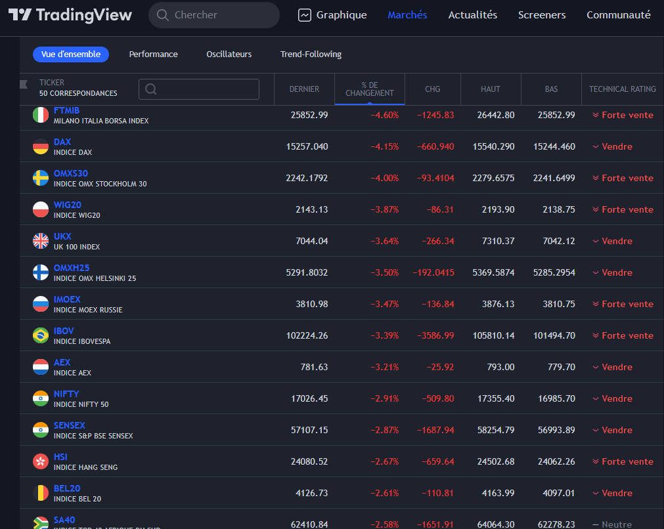Screen dimensions: 664x529
Task: Open the DAX ticker link
Action: pos(62,142)
